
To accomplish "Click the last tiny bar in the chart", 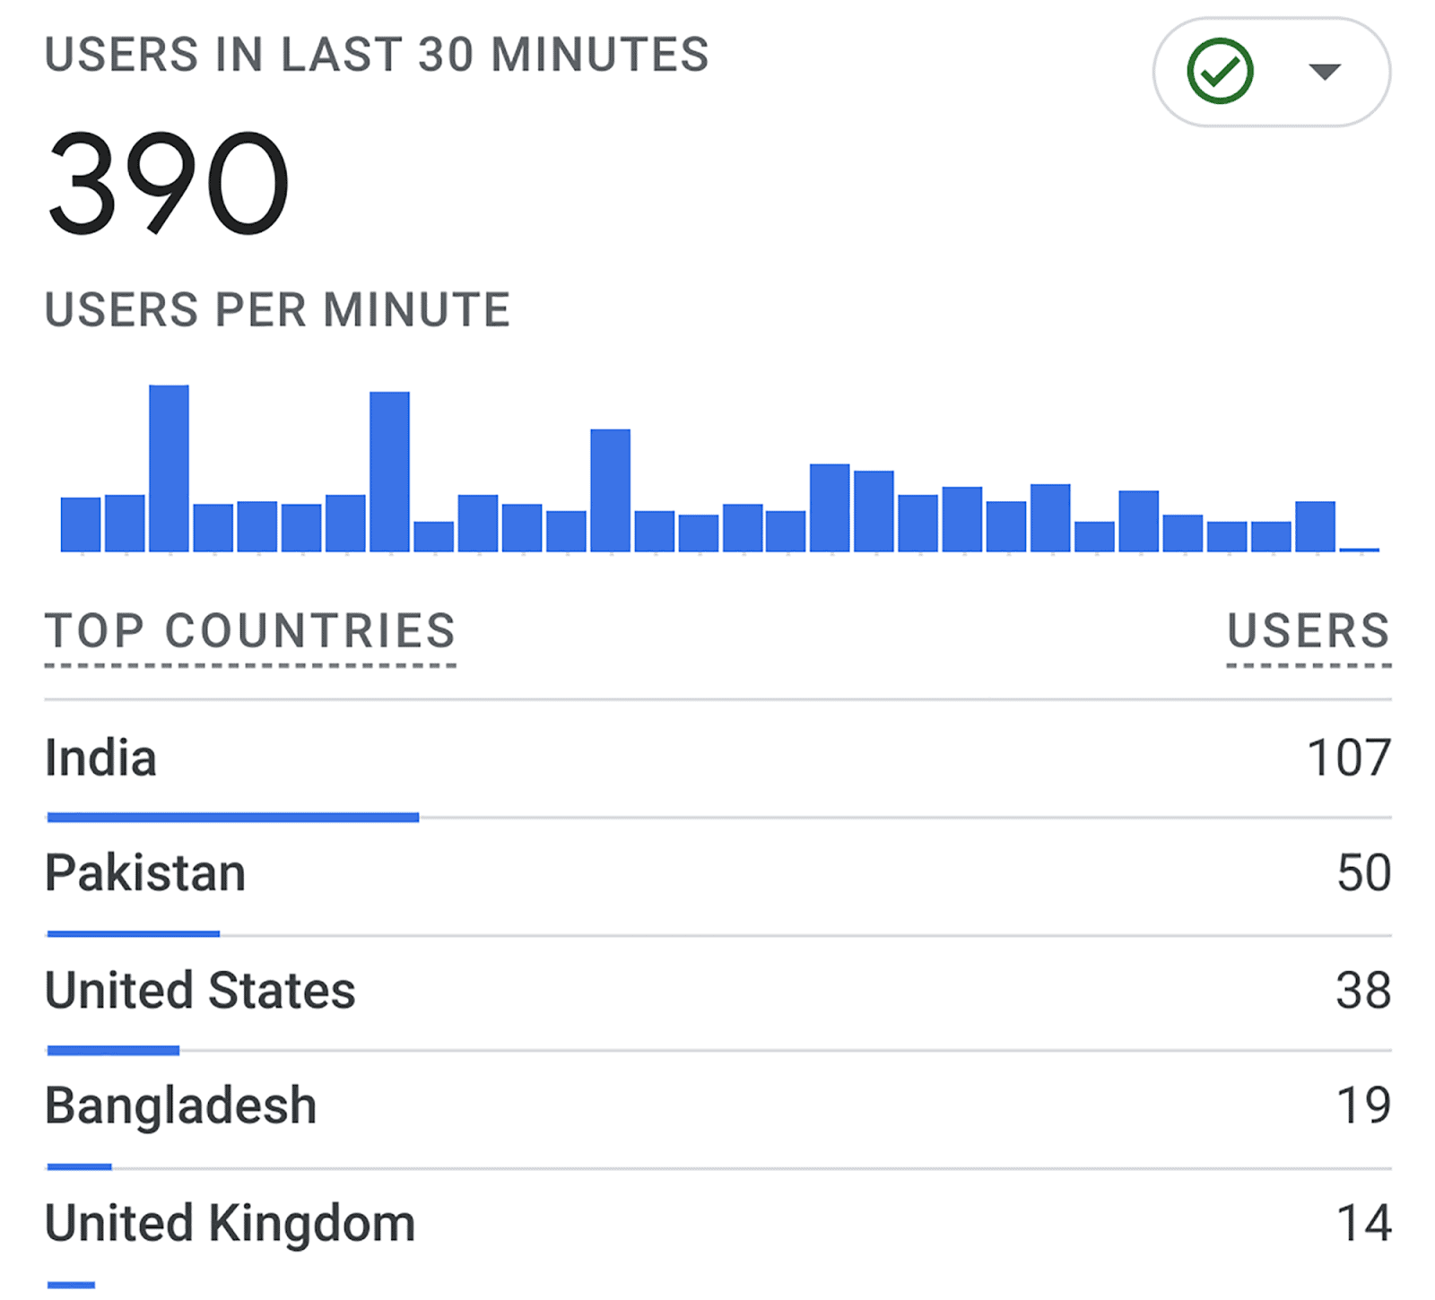I will (1359, 549).
